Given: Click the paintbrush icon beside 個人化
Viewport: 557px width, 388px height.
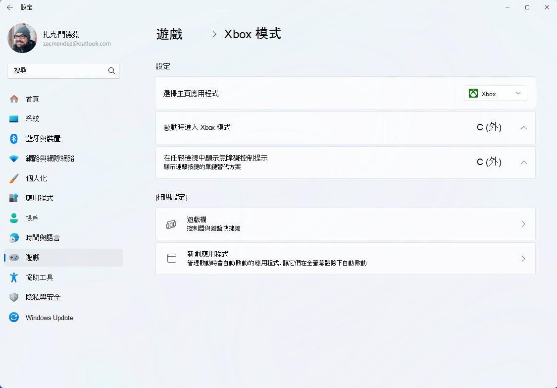Looking at the screenshot, I should coord(14,178).
